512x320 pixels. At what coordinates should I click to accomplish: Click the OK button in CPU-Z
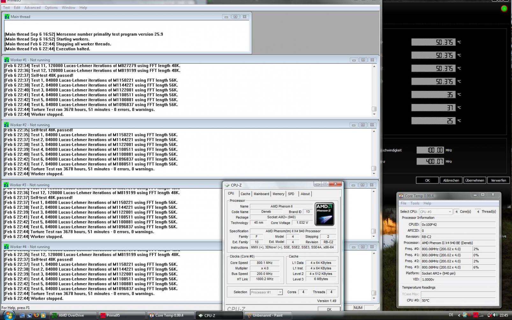[329, 309]
